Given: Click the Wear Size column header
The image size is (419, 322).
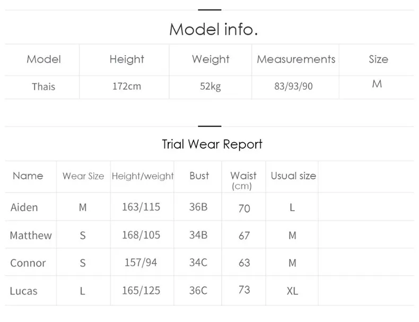Looking at the screenshot, I should click(x=83, y=176).
